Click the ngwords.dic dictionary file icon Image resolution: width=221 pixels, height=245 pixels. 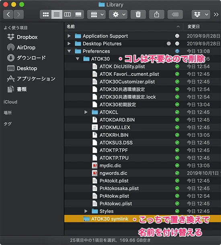tap(94, 173)
